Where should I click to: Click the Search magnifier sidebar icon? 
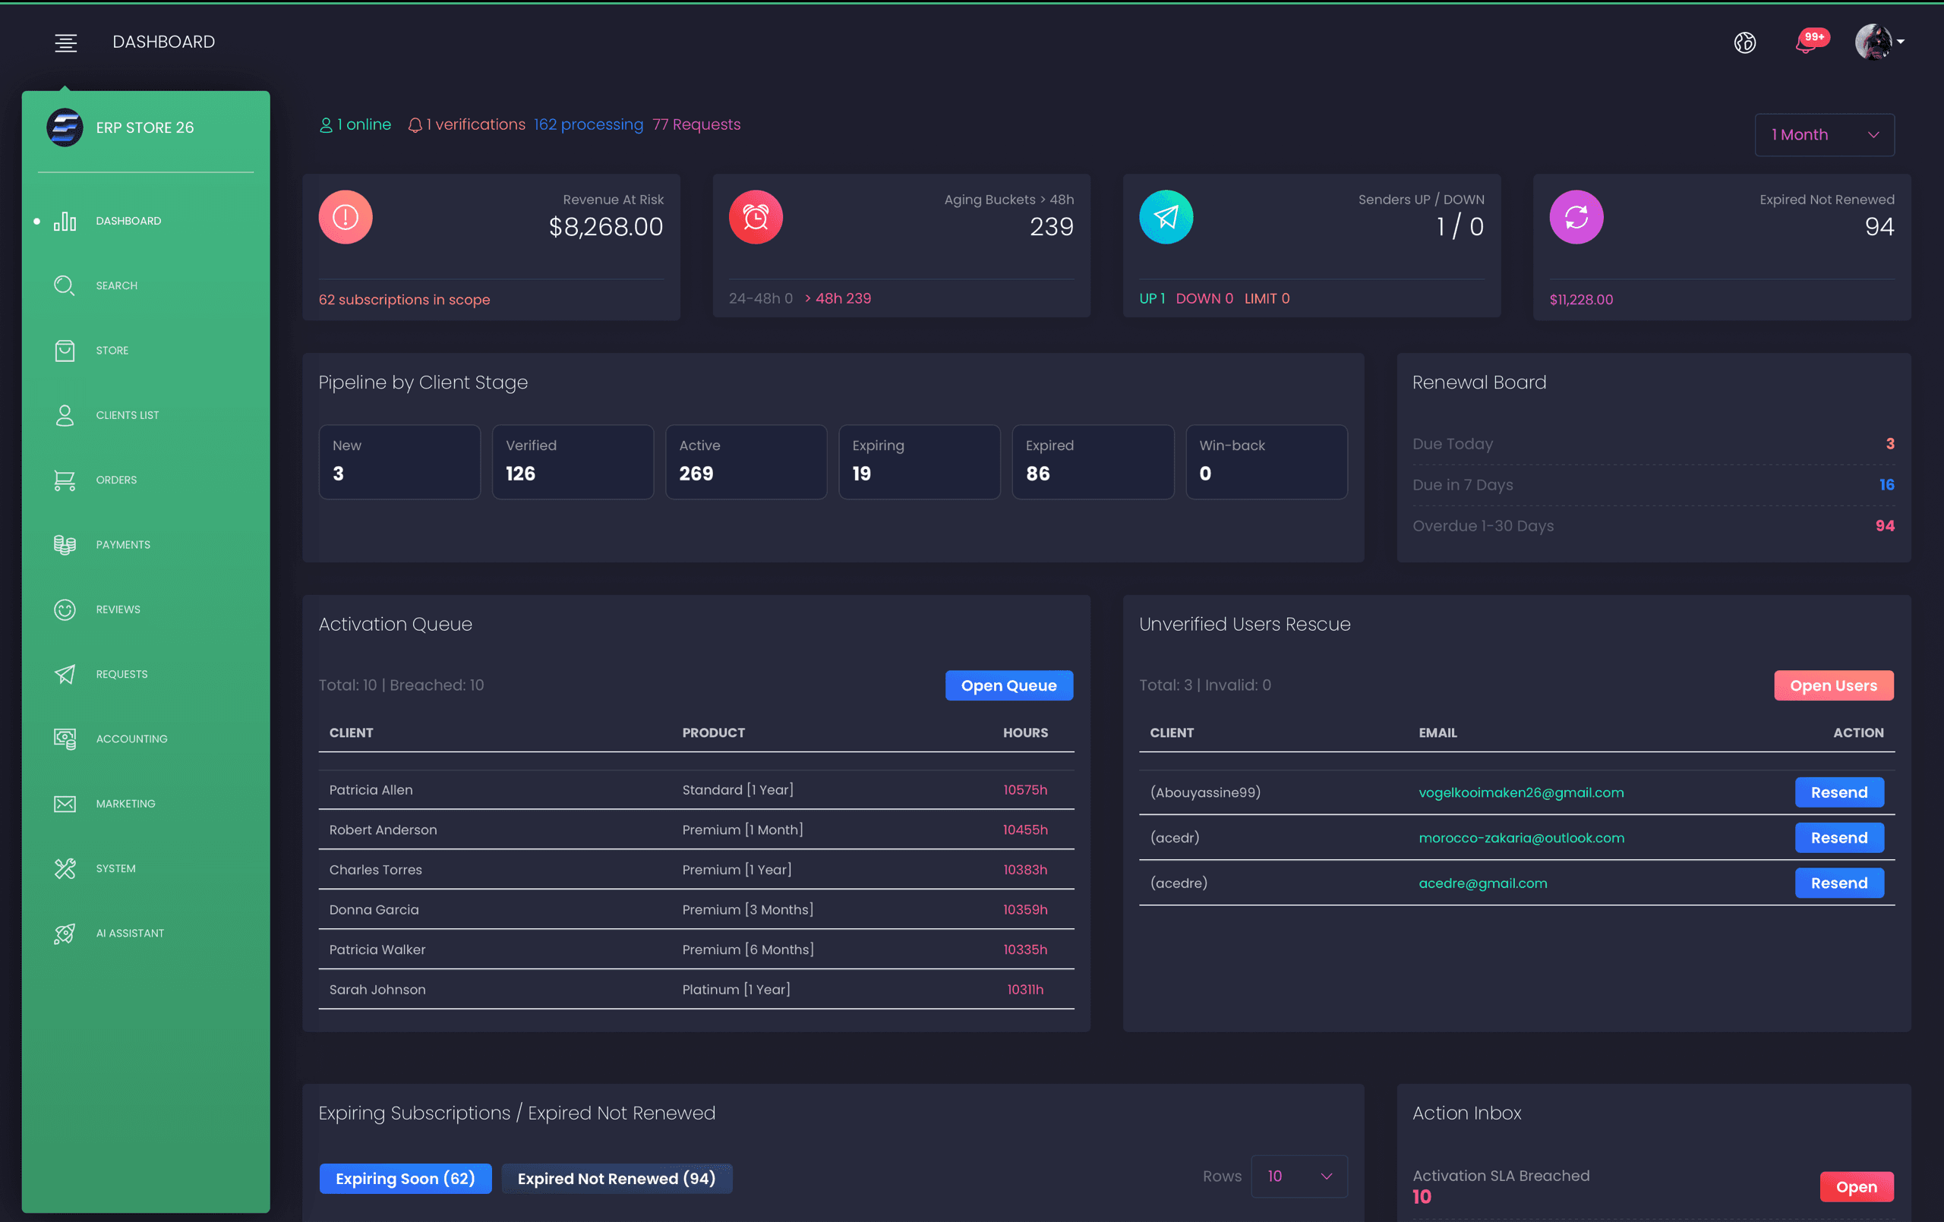(x=65, y=285)
